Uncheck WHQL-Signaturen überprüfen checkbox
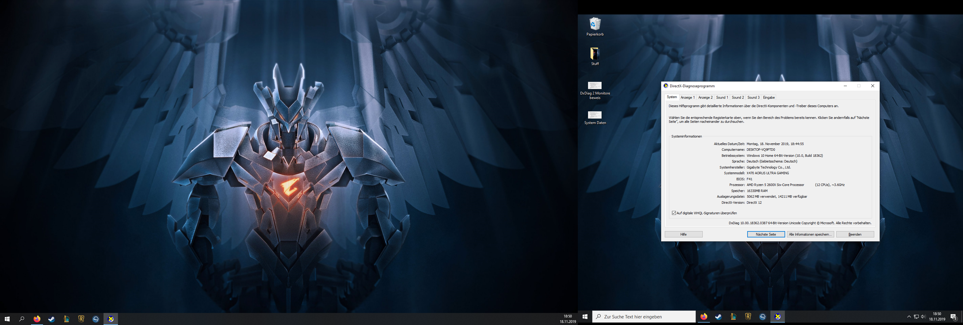 (x=674, y=213)
